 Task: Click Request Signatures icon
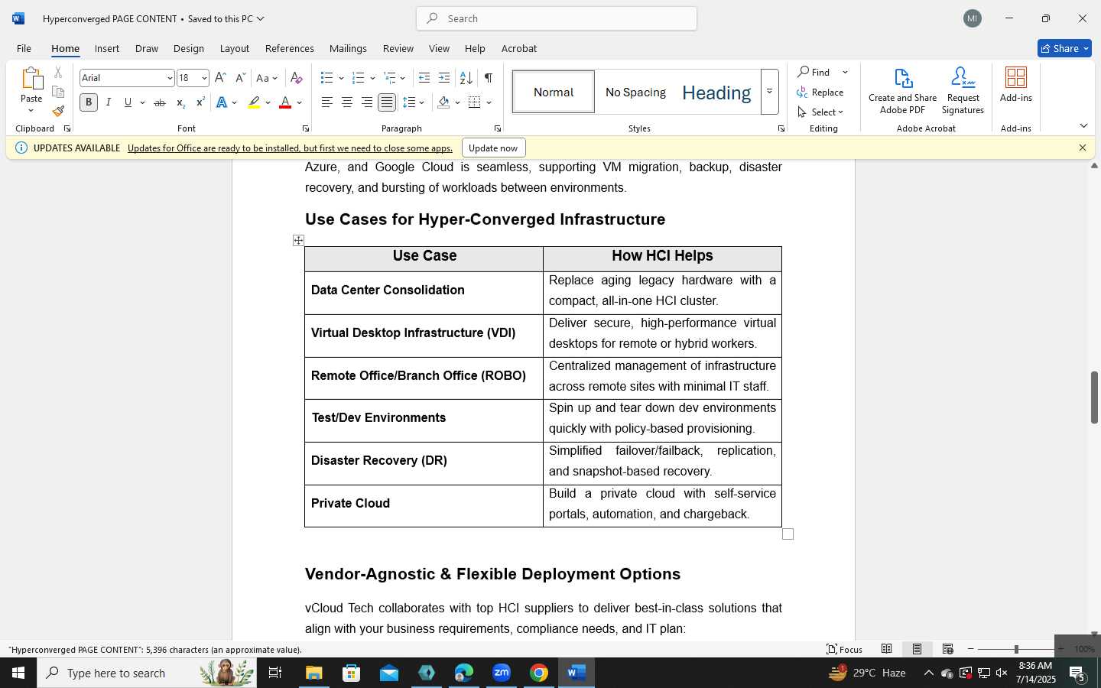[963, 90]
